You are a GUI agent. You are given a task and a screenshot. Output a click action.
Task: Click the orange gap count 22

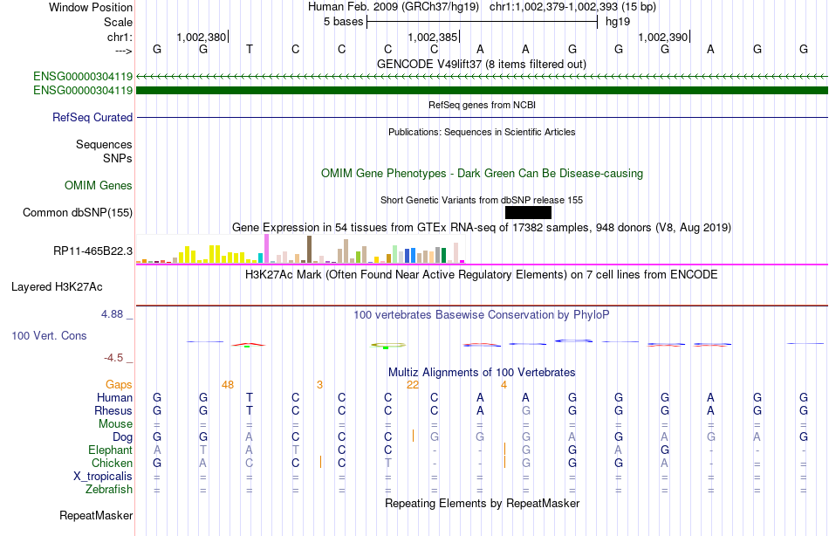413,385
